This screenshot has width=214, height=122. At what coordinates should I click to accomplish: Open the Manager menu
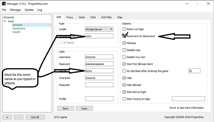pyautogui.click(x=16, y=10)
